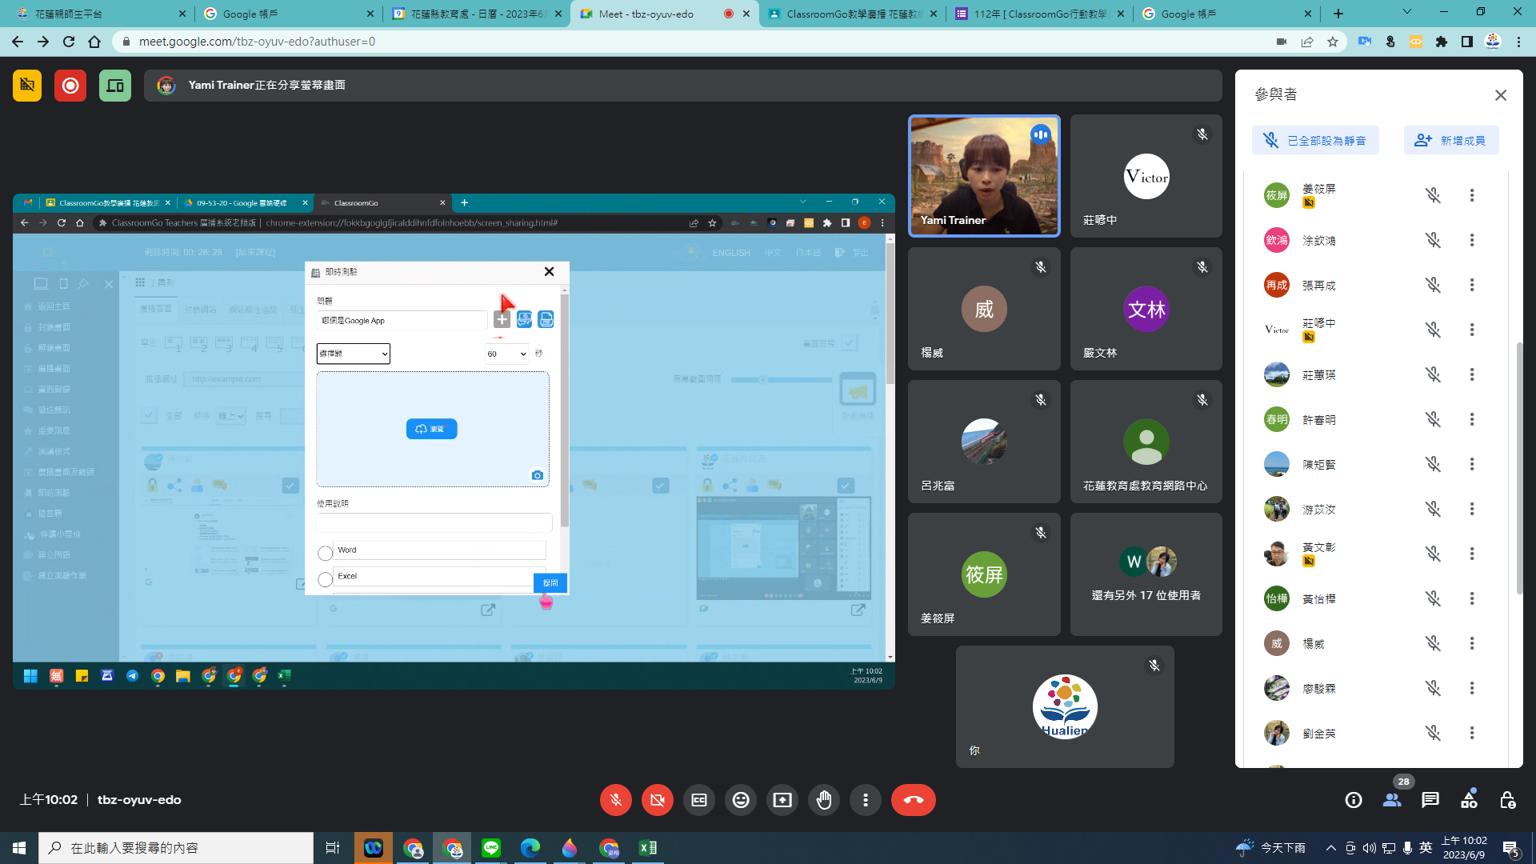The image size is (1536, 864).
Task: Click the Windows taskbar search box
Action: [176, 847]
